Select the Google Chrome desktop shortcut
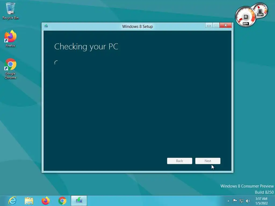The width and height of the screenshot is (275, 206). pos(10,69)
